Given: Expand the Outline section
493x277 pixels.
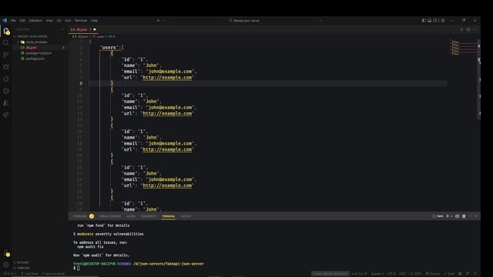Looking at the screenshot, I should 22,262.
